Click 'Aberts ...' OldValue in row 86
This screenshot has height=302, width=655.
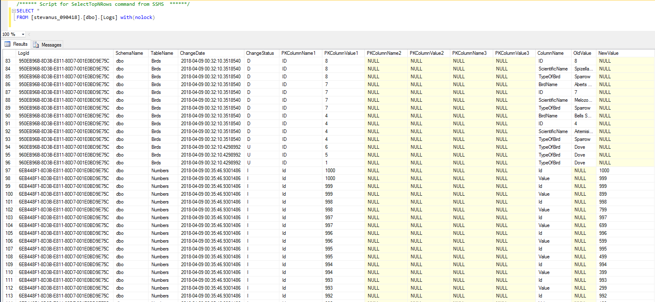pos(583,84)
